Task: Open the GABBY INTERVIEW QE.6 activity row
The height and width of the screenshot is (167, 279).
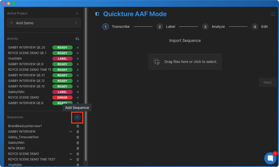Action: click(x=26, y=103)
